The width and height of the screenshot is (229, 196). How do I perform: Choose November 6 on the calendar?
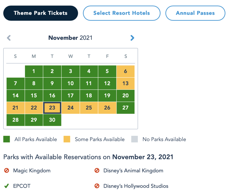[x=126, y=71]
